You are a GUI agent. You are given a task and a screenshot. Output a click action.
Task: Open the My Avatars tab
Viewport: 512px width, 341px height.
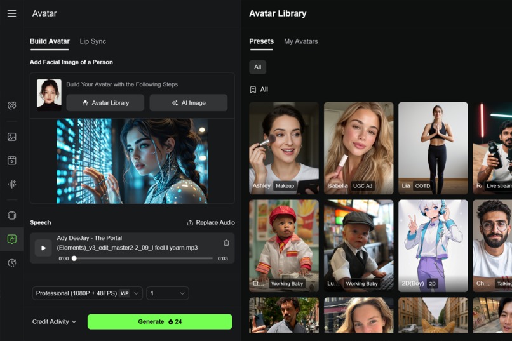(300, 41)
